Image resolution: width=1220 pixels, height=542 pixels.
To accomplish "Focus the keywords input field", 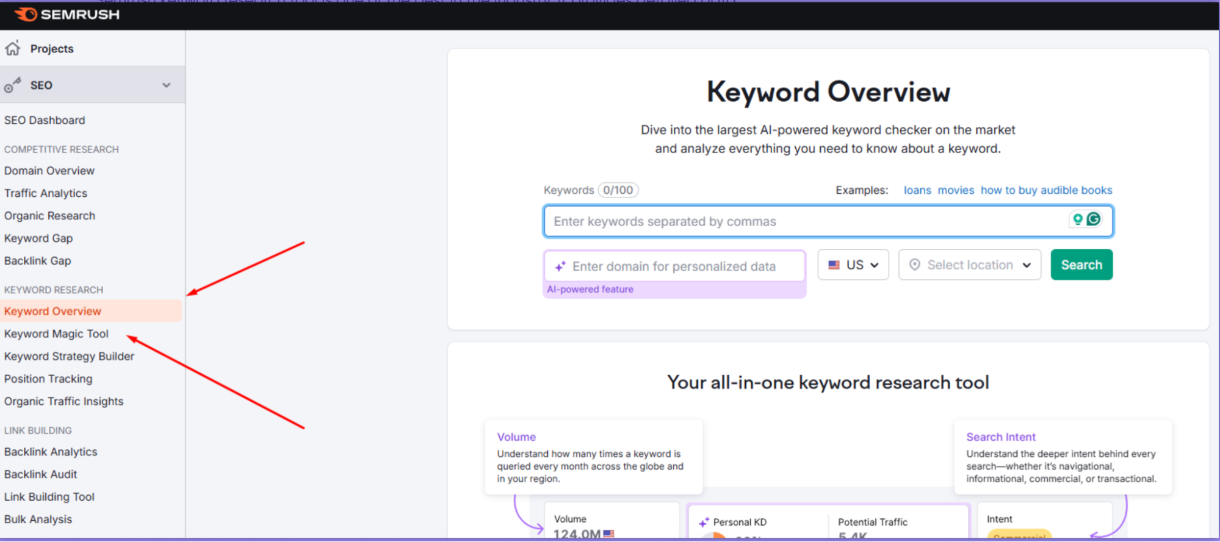I will point(828,221).
